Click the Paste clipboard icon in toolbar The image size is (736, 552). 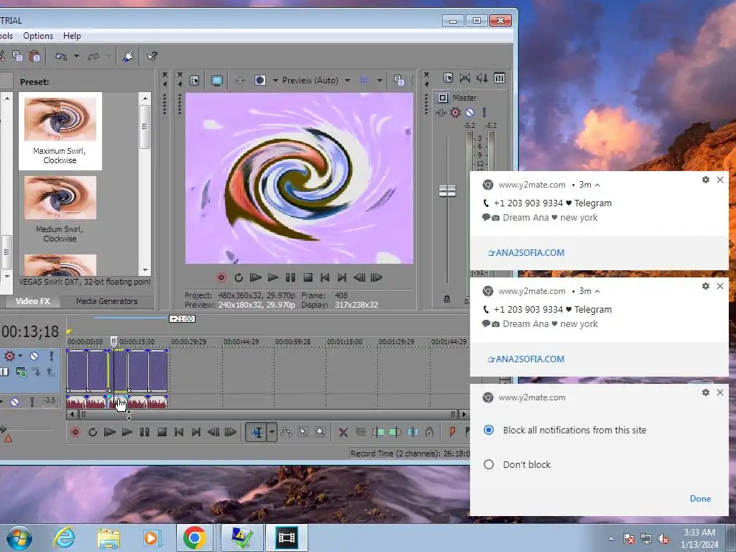34,56
